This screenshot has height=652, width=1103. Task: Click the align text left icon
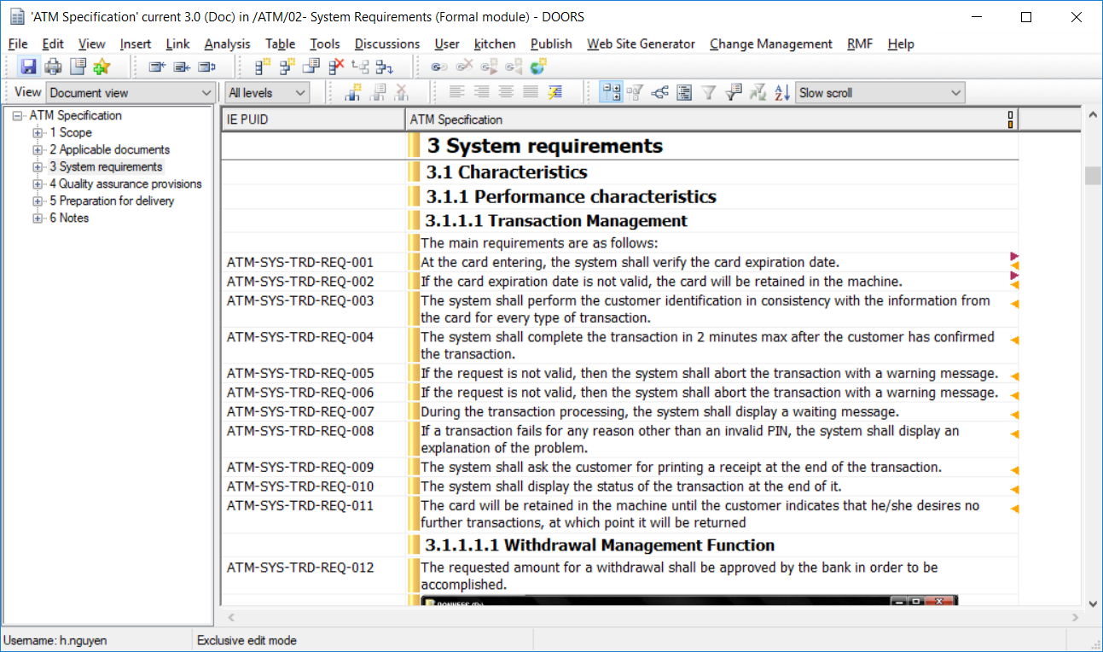pyautogui.click(x=457, y=92)
